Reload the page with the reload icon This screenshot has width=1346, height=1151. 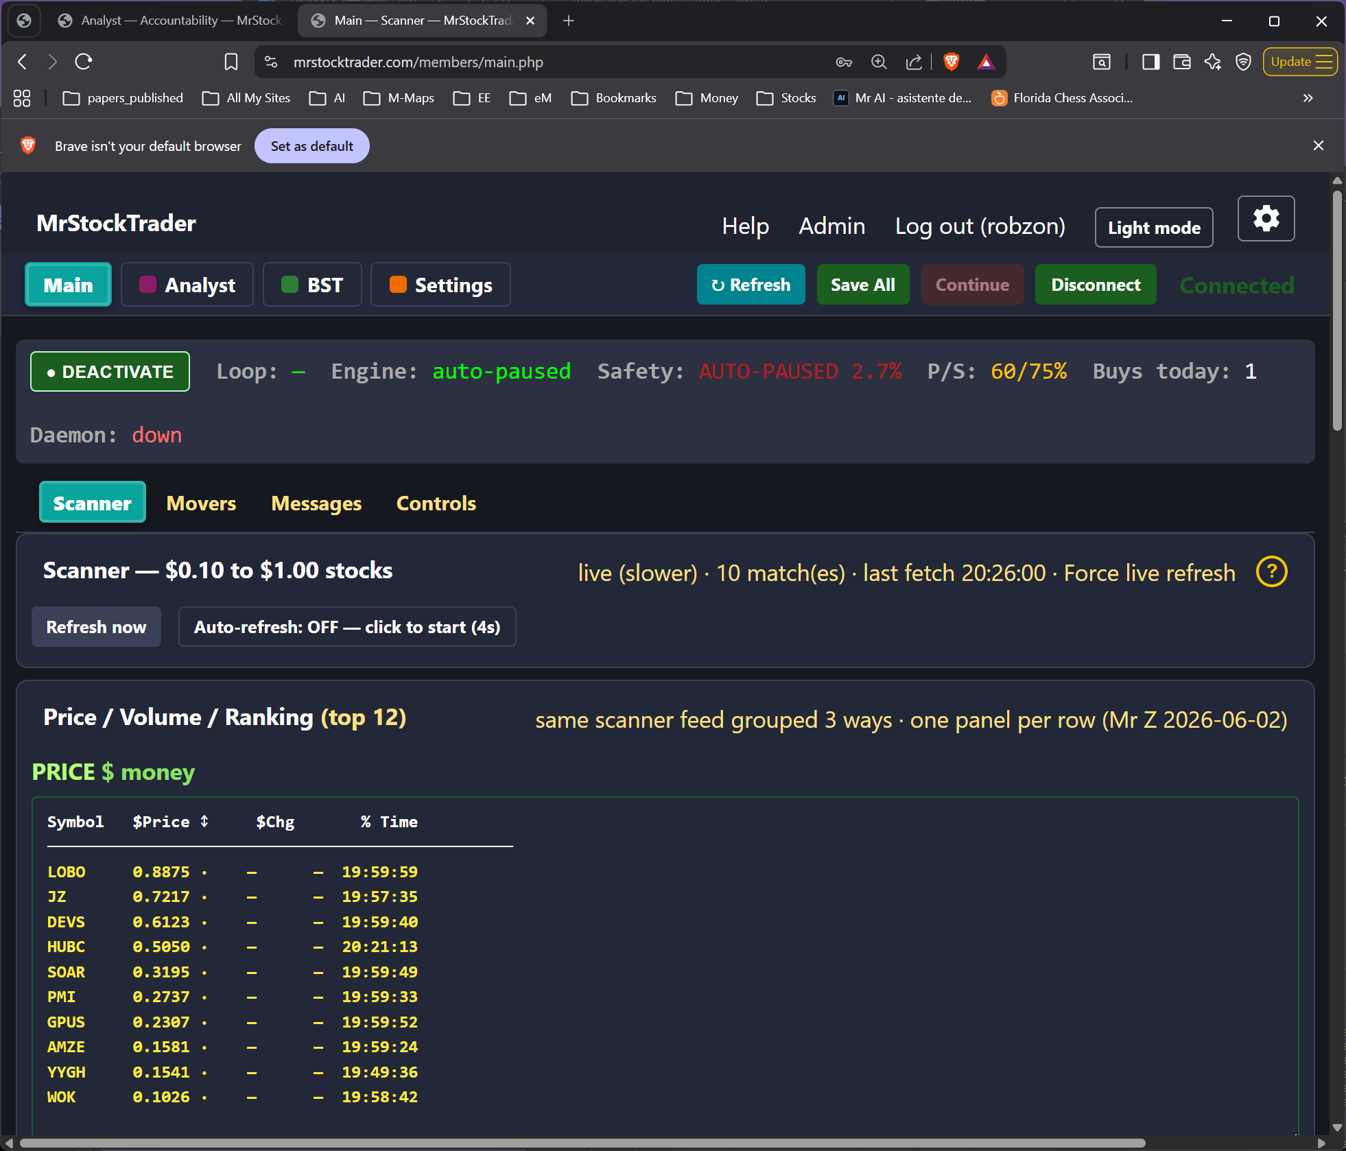click(84, 62)
